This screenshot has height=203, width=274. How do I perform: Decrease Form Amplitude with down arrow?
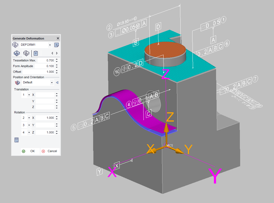(57, 67)
